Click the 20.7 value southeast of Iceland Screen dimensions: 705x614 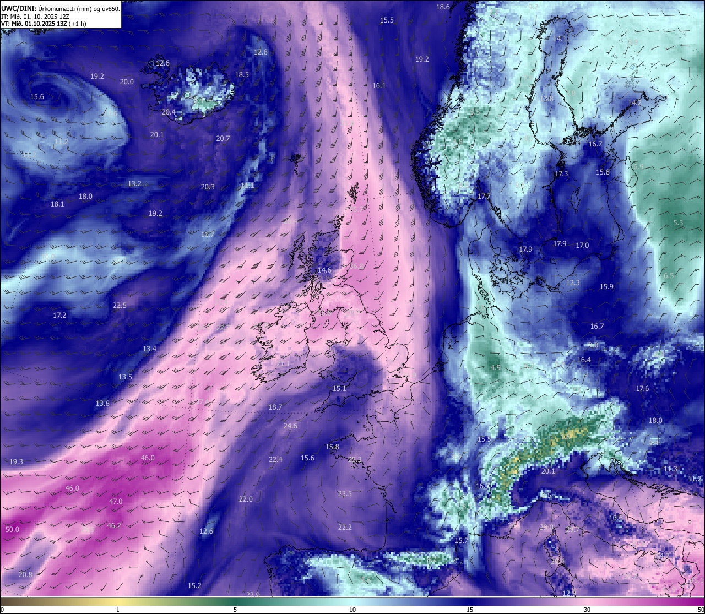click(223, 139)
